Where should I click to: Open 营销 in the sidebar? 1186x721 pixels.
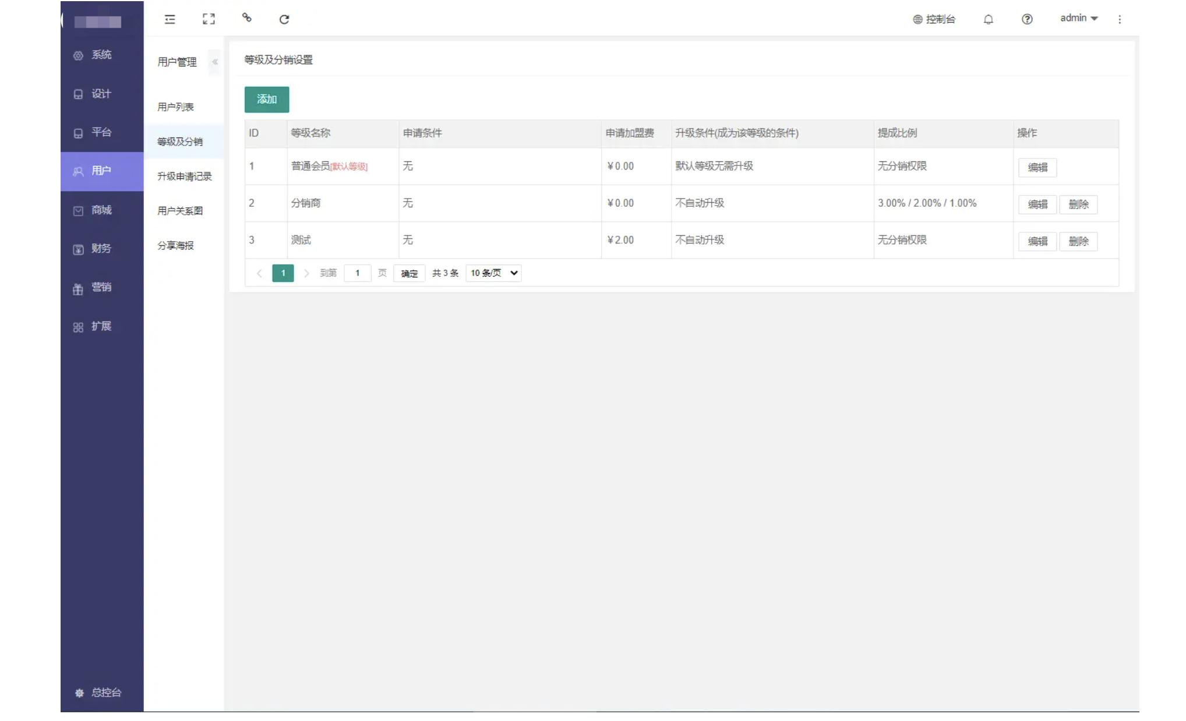tap(102, 287)
